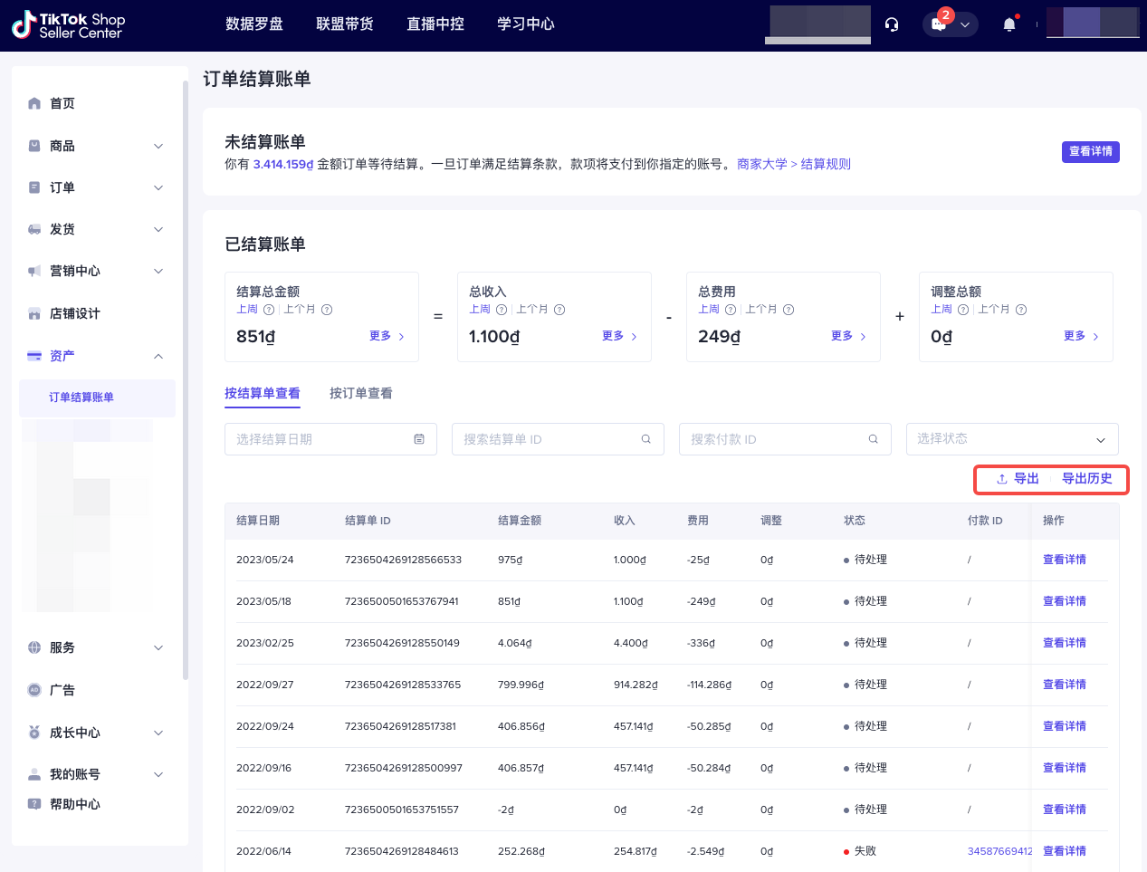The height and width of the screenshot is (872, 1147).
Task: Click 导出历史 export history link
Action: coord(1086,479)
